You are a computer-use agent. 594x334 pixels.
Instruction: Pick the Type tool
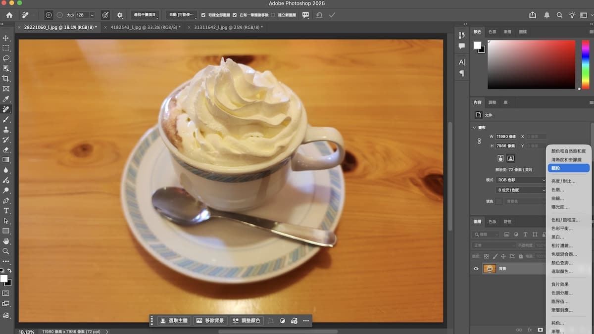pyautogui.click(x=6, y=211)
